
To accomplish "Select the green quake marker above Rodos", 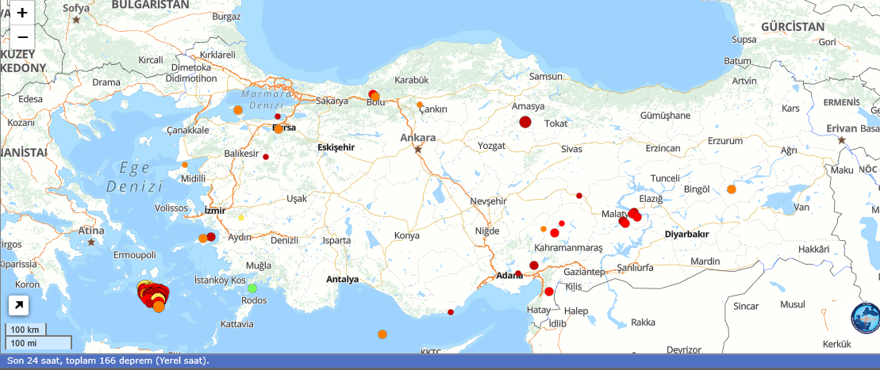I will (252, 288).
